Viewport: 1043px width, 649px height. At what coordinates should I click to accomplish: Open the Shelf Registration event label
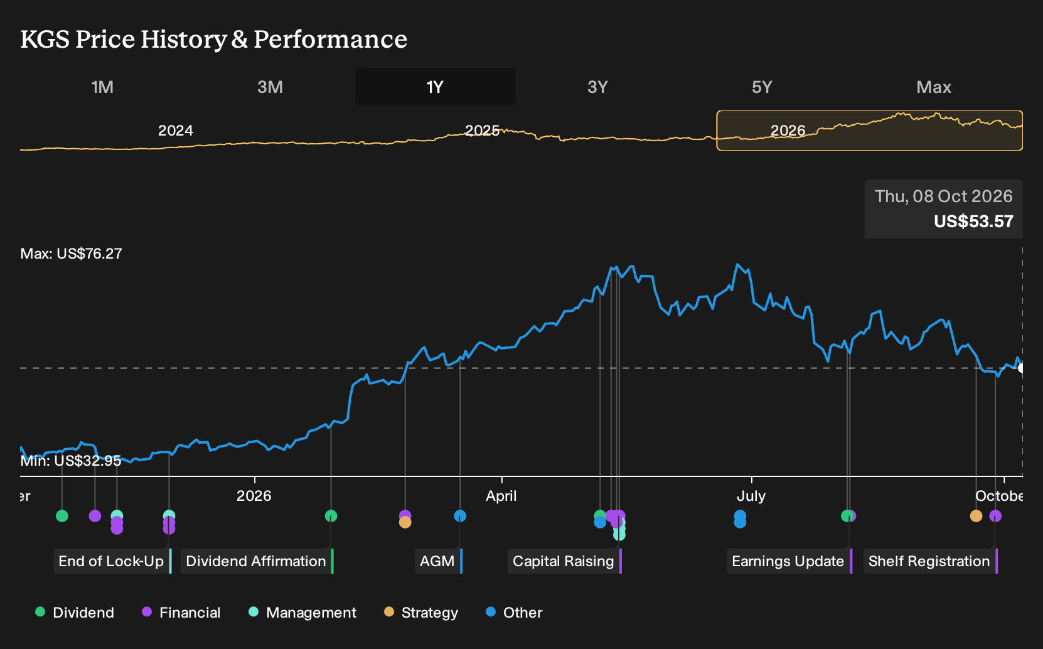point(931,561)
